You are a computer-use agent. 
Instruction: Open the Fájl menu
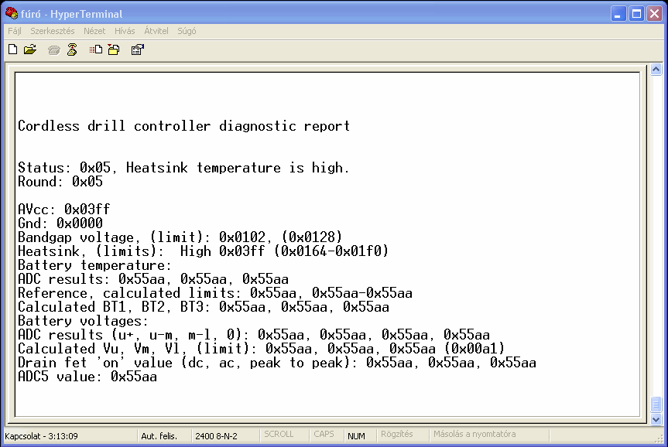[15, 31]
